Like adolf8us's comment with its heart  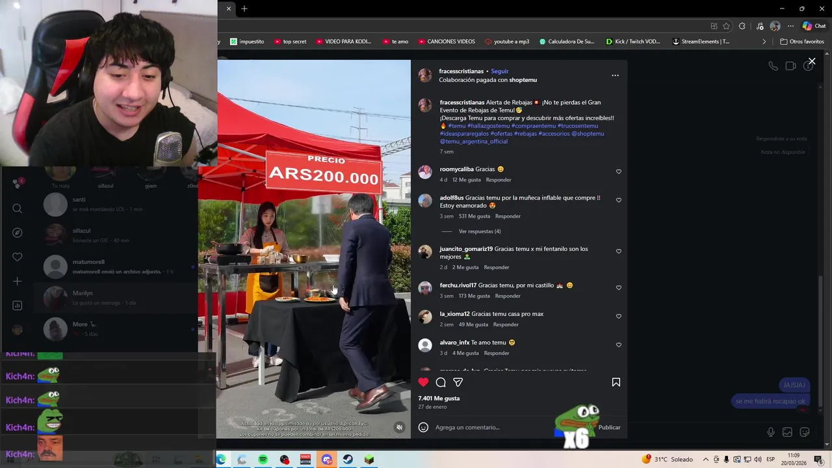click(x=618, y=200)
